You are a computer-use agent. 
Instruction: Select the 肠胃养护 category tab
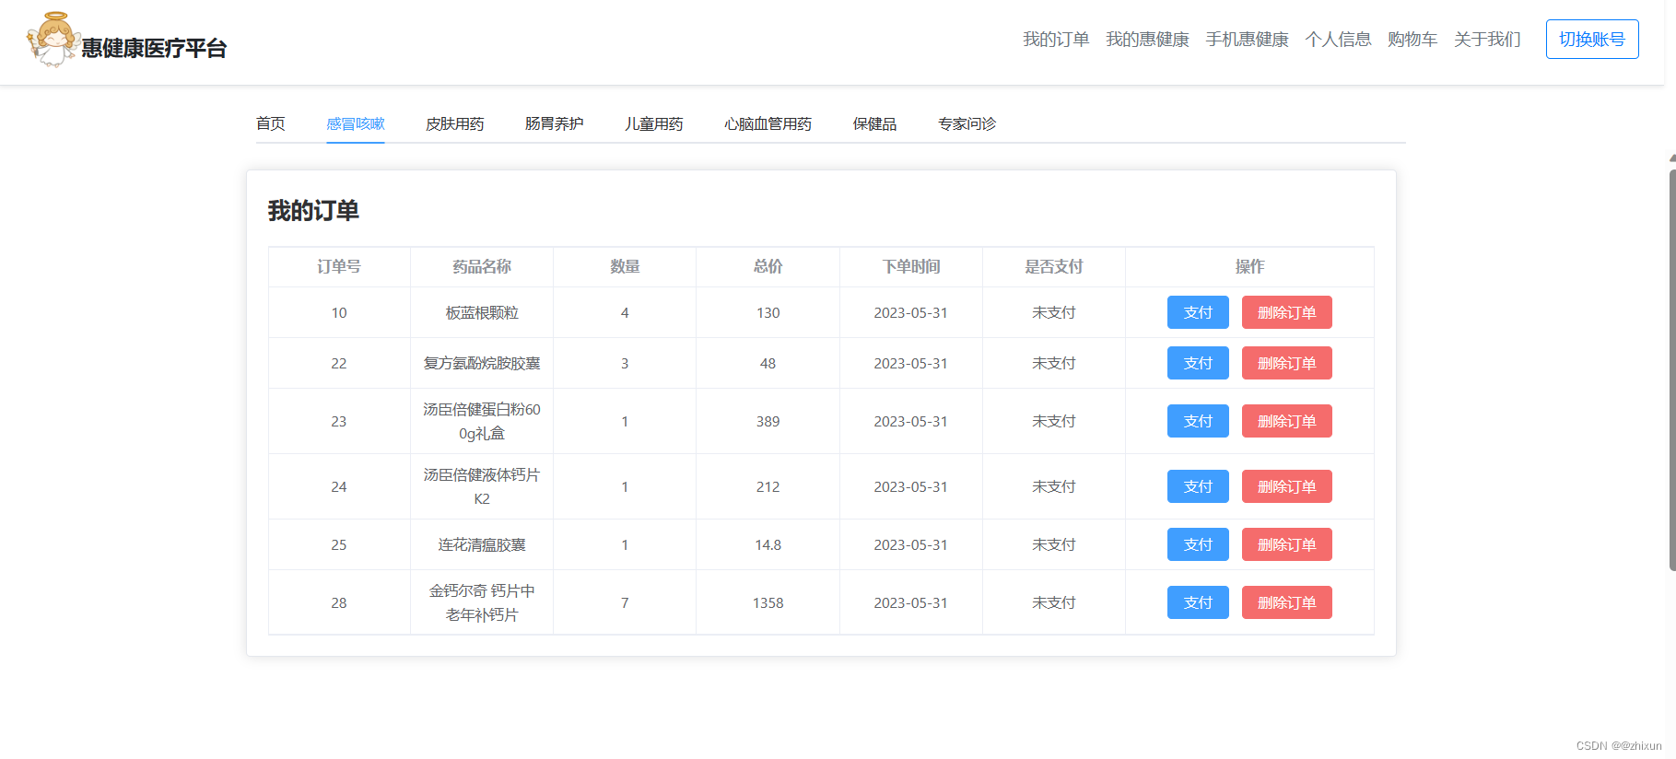[555, 123]
